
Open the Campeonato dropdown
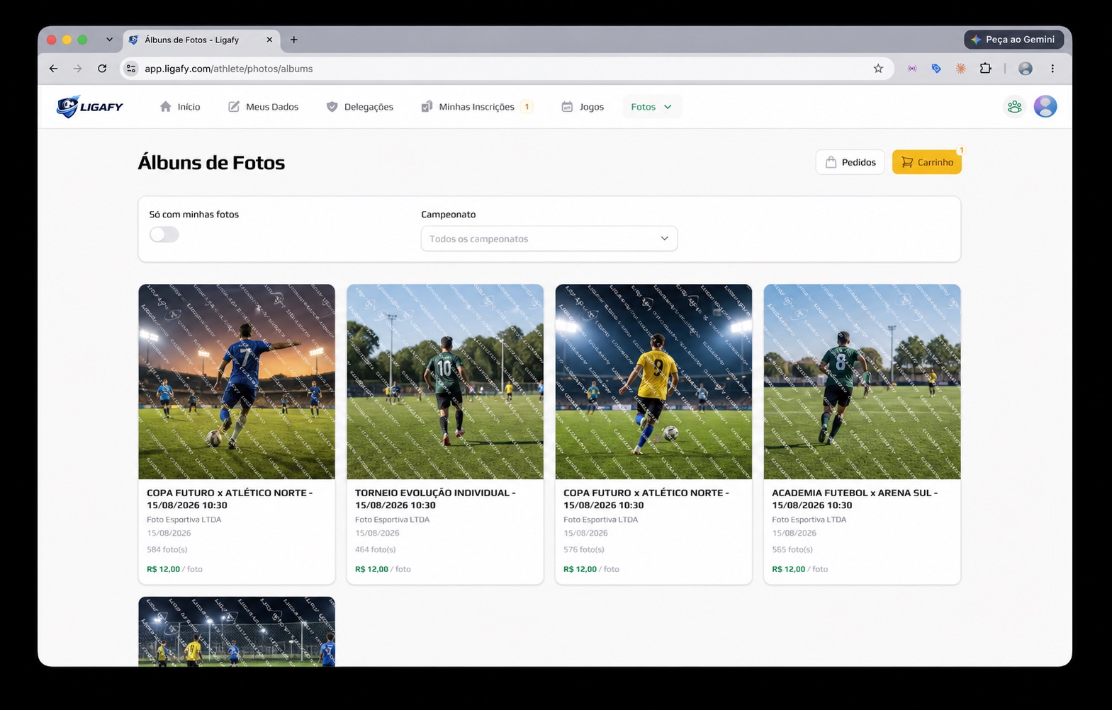(x=549, y=239)
